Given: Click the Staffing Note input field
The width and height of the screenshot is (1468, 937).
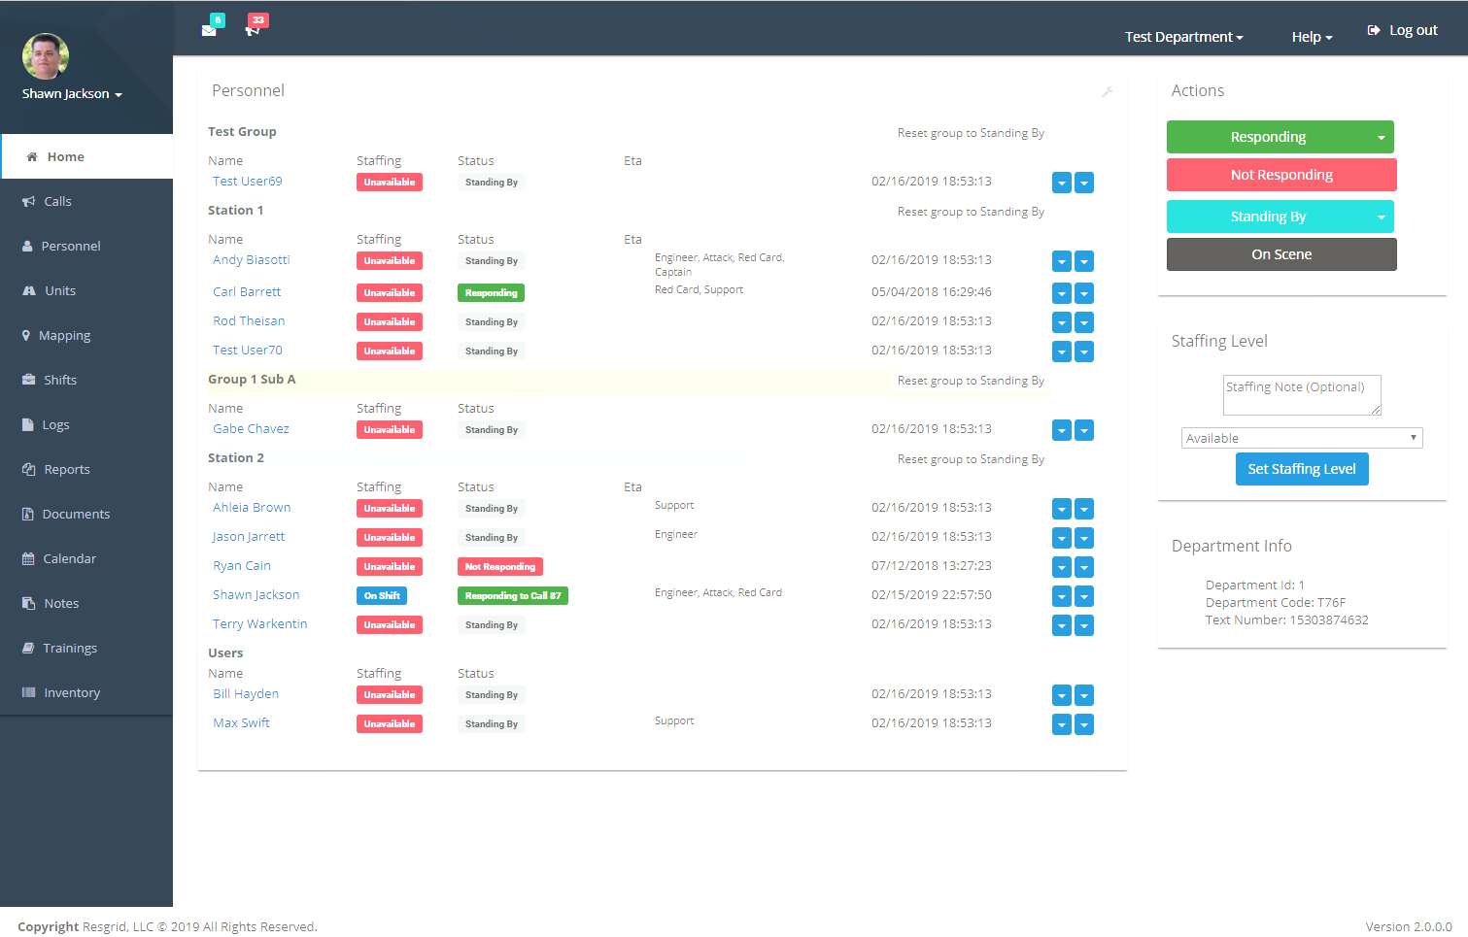Looking at the screenshot, I should [1302, 394].
